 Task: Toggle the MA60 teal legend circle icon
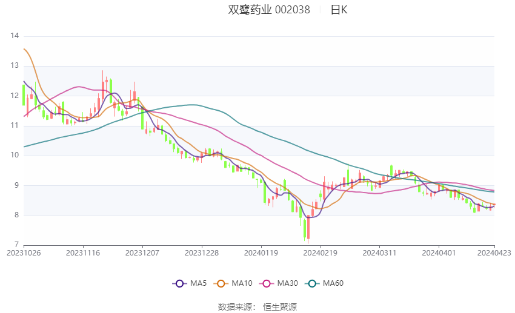pyautogui.click(x=312, y=283)
